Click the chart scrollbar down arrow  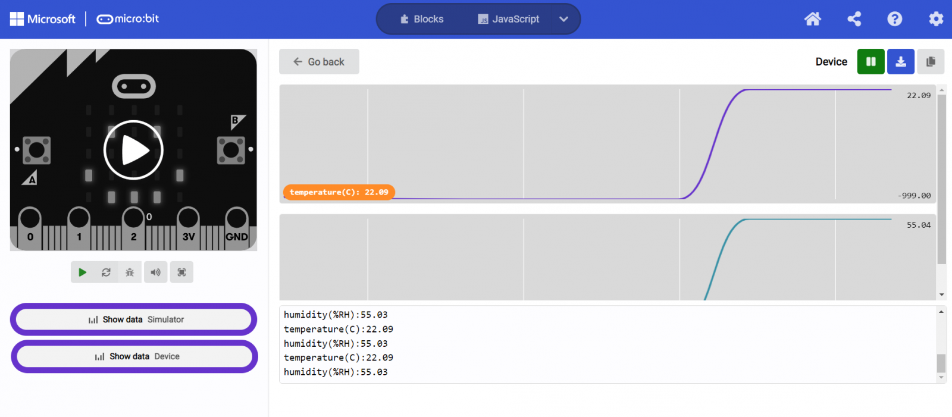tap(942, 295)
